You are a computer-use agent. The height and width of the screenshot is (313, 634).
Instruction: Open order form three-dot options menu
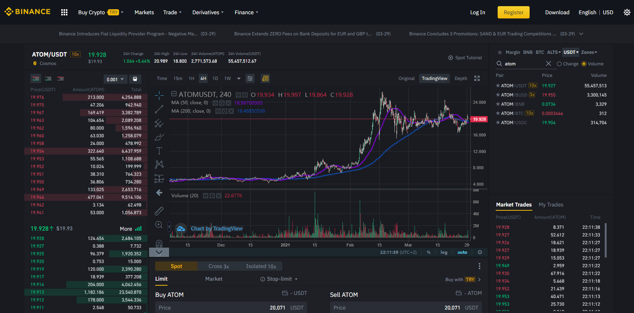(479, 266)
